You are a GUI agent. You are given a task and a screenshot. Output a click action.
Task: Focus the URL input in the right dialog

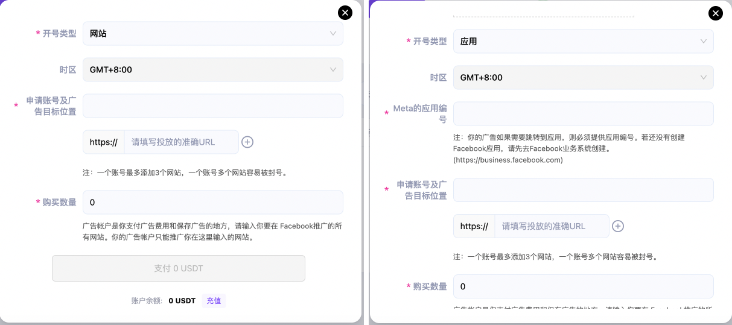pos(552,226)
